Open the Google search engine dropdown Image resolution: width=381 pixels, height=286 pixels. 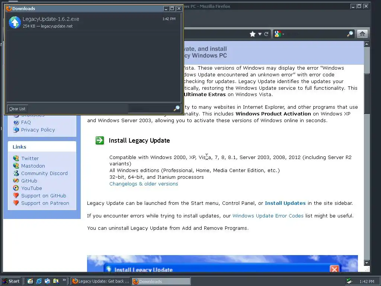coord(279,34)
